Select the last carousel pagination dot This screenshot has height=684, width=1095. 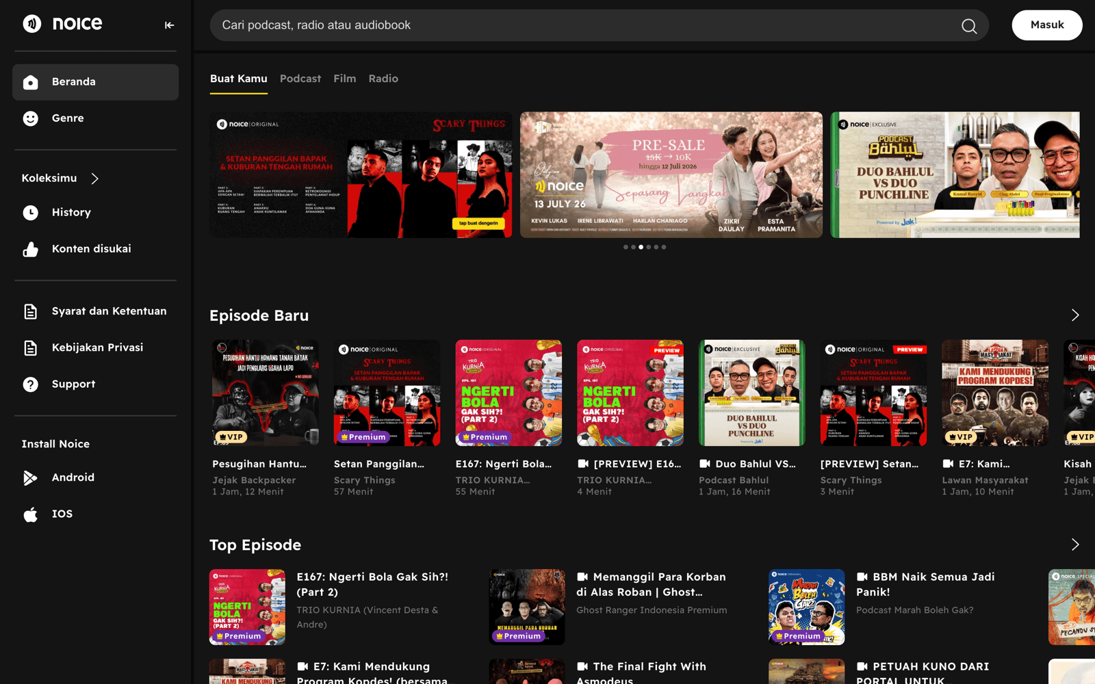pyautogui.click(x=664, y=247)
